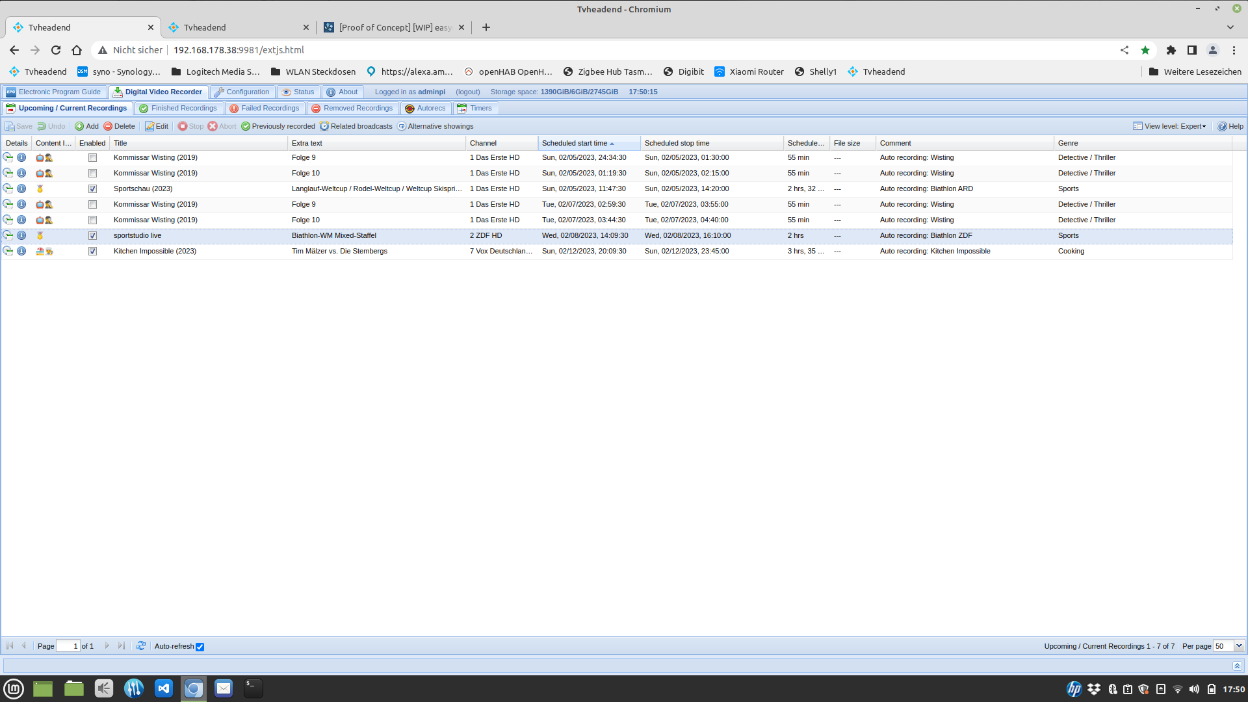The height and width of the screenshot is (702, 1248).
Task: Click the logout link
Action: (468, 92)
